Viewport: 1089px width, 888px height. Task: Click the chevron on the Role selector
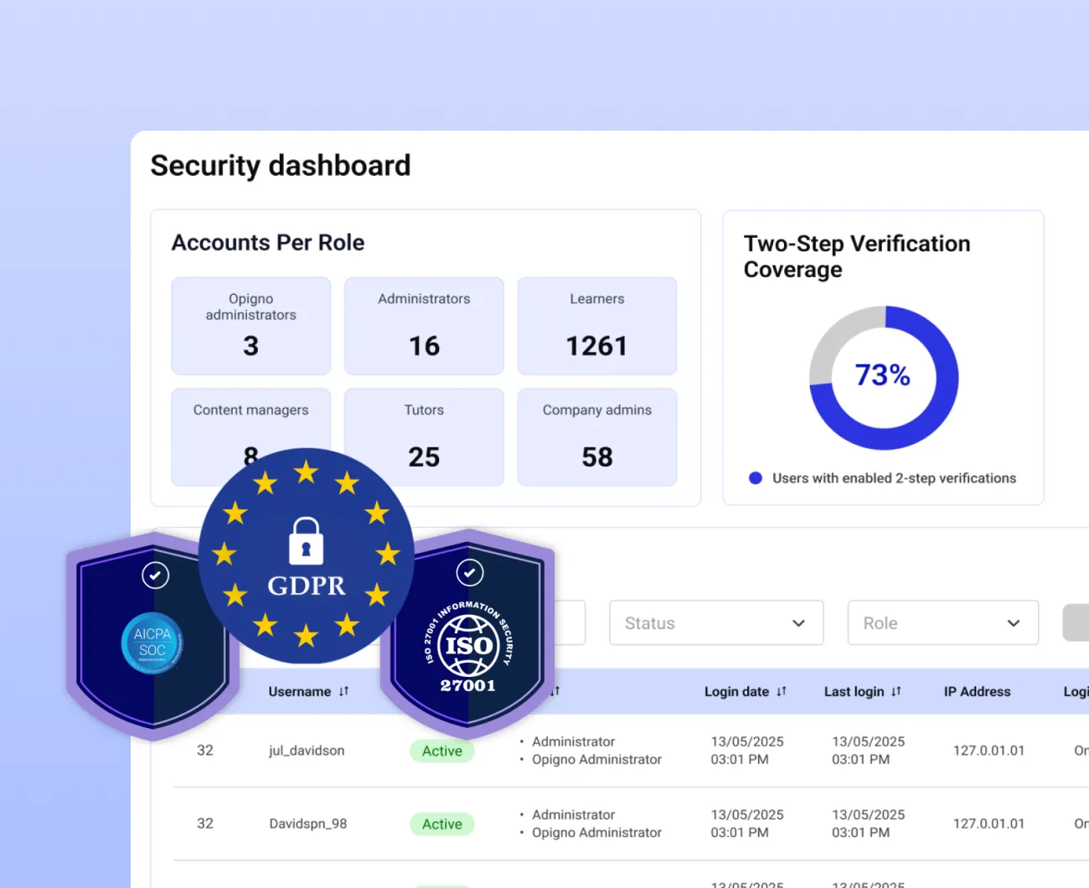(1011, 622)
